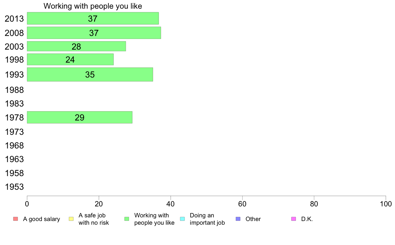Click the red A good salary swatch
Screen dimensions: 395x245
coord(16,219)
